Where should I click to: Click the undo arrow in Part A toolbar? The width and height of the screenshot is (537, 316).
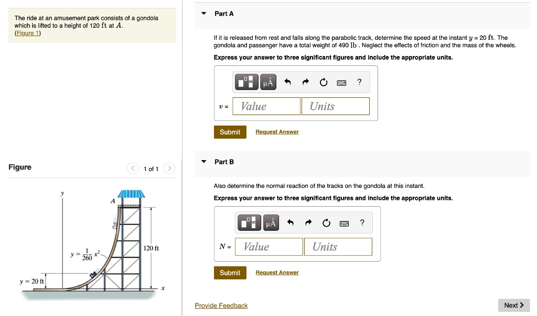coord(288,82)
